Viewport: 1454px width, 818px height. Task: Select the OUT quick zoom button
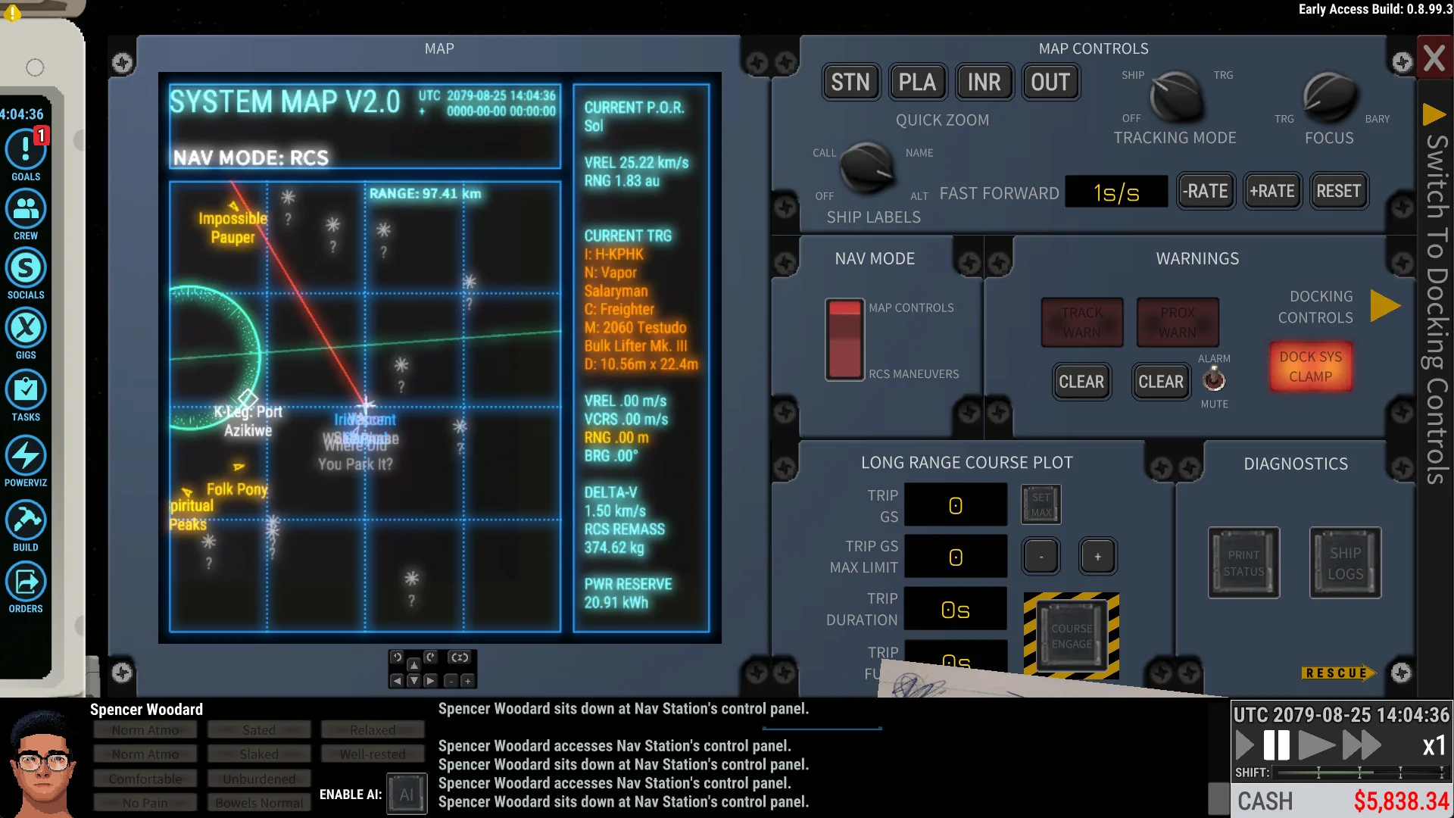[x=1050, y=82]
